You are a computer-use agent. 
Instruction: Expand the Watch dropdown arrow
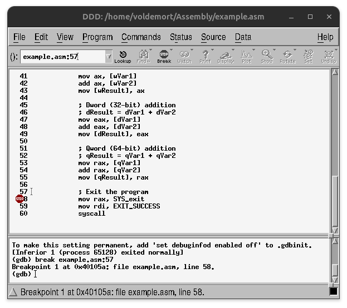192,49
